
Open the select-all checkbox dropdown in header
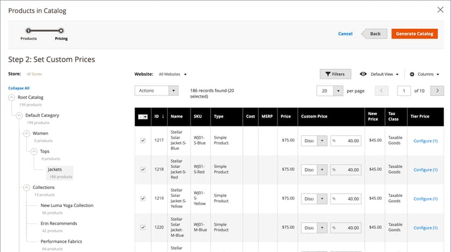click(143, 116)
